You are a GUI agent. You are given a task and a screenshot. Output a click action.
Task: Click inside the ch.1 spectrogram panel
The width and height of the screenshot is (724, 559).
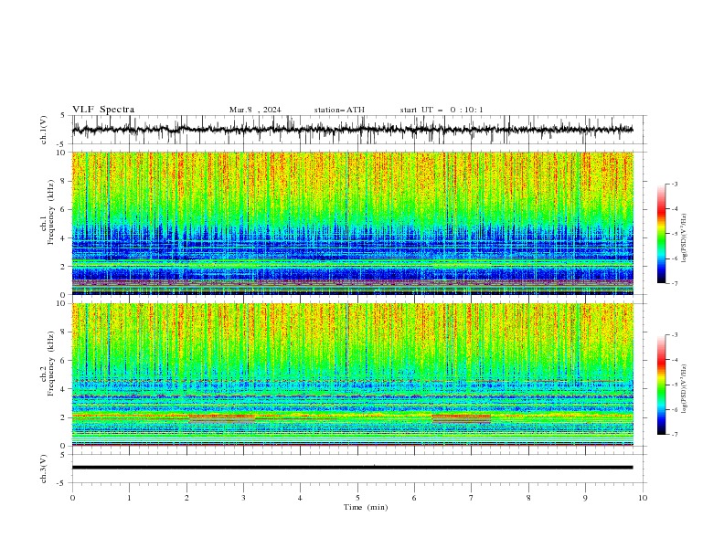352,223
